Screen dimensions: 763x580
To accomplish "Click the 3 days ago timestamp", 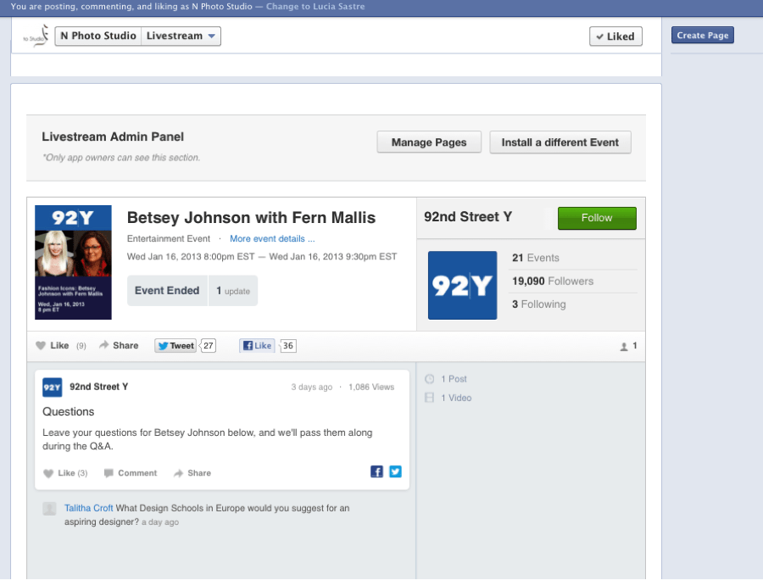I will click(311, 388).
